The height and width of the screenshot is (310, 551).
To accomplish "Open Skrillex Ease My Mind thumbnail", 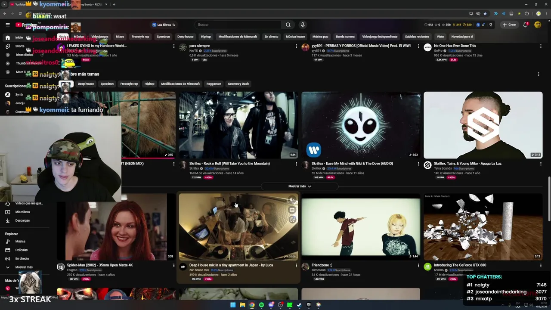I will [x=361, y=125].
